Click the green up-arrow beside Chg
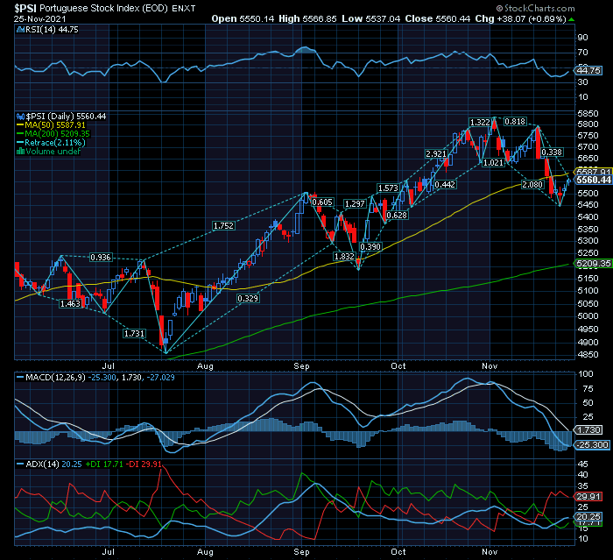 click(571, 19)
